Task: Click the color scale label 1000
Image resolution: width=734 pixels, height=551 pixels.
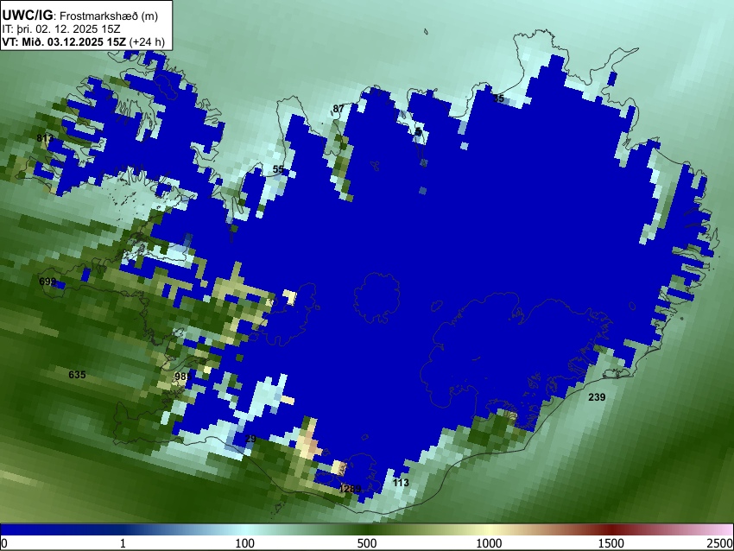Action: pyautogui.click(x=489, y=543)
